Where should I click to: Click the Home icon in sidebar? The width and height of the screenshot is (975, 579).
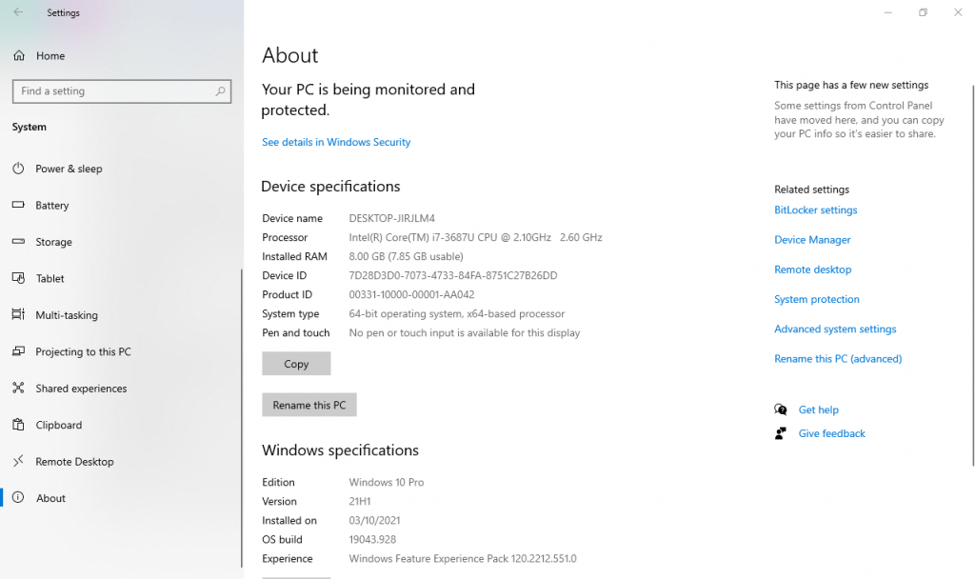18,56
